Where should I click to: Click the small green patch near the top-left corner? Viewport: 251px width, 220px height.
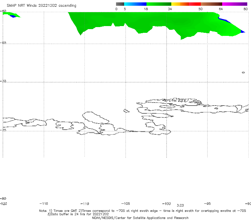click(x=11, y=15)
